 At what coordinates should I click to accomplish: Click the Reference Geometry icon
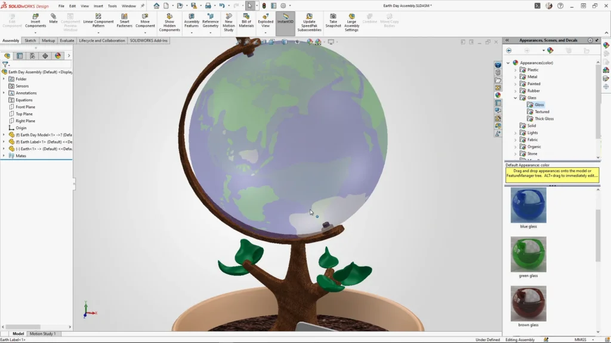211,21
